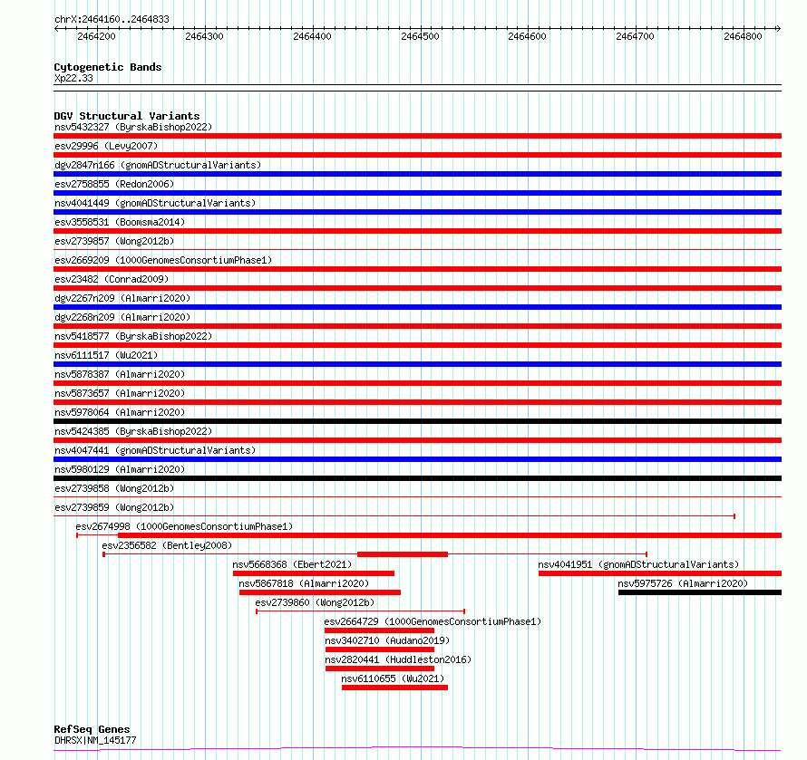Click the red bar under nsv5867818

click(x=320, y=592)
